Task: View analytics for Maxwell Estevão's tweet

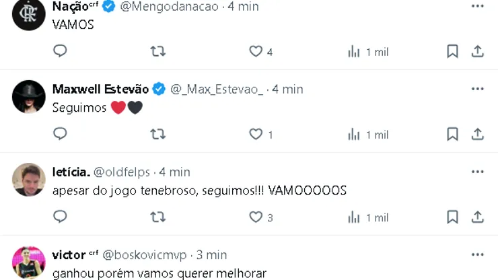Action: (x=368, y=135)
